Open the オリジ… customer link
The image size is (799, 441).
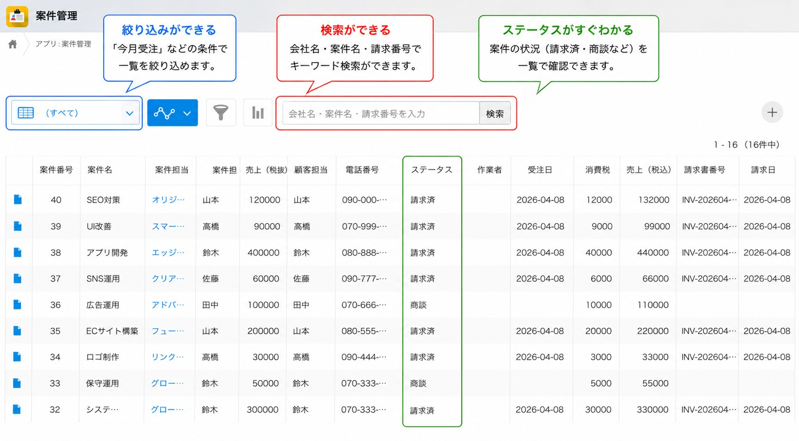(168, 200)
